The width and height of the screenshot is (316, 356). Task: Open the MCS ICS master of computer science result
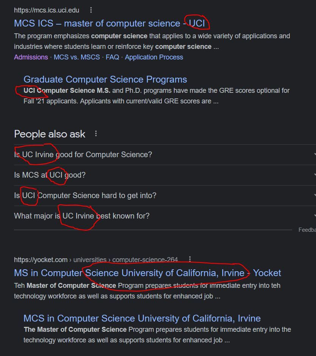(110, 23)
